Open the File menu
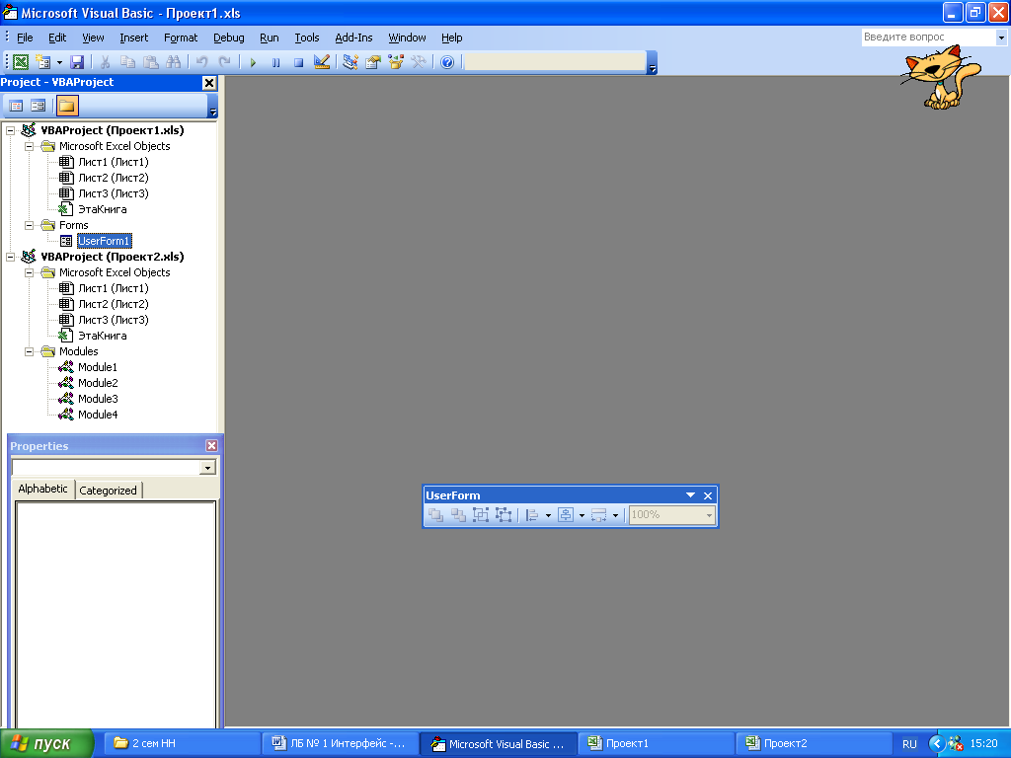Screen dimensions: 1011x758 pos(25,38)
